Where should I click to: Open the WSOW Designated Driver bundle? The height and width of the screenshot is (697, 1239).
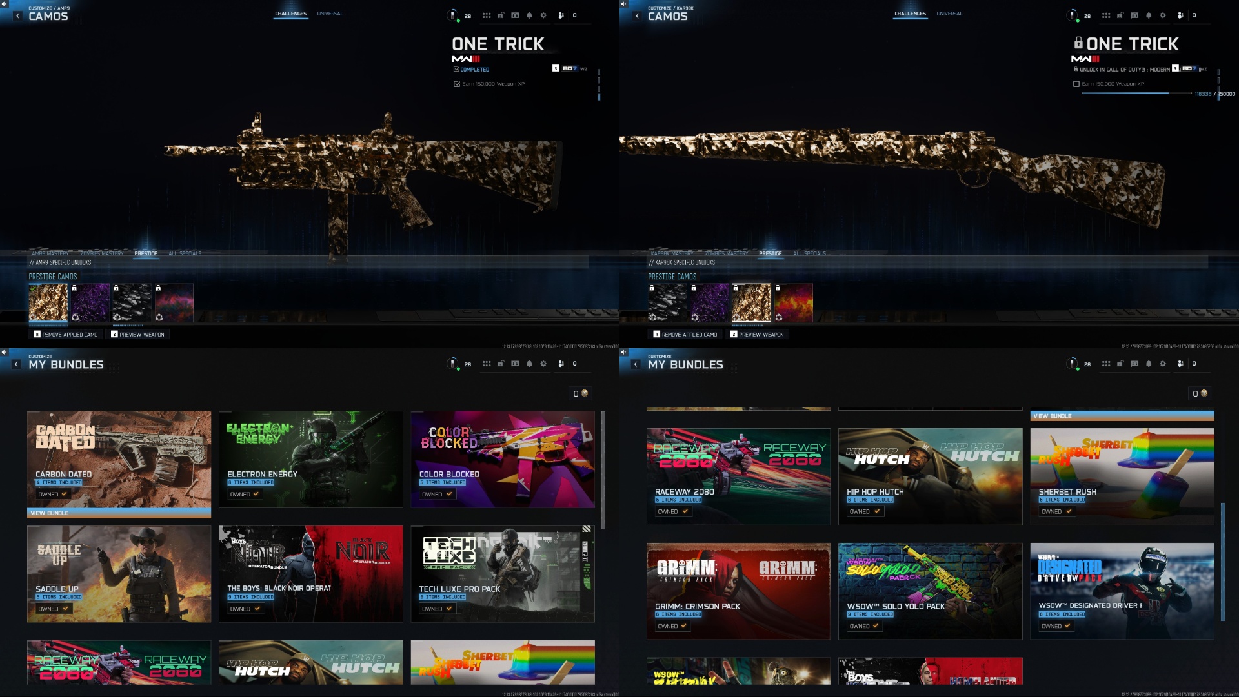(x=1122, y=591)
